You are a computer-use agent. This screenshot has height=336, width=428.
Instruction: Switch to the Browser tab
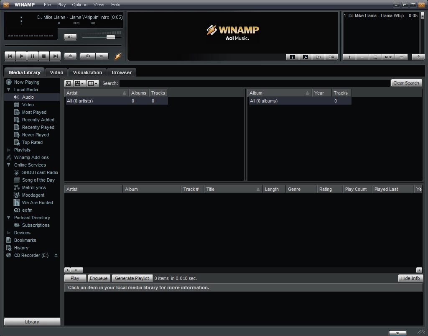point(122,72)
